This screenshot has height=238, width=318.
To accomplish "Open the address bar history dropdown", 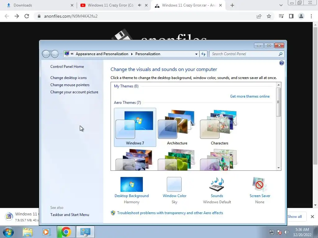I will tap(196, 54).
